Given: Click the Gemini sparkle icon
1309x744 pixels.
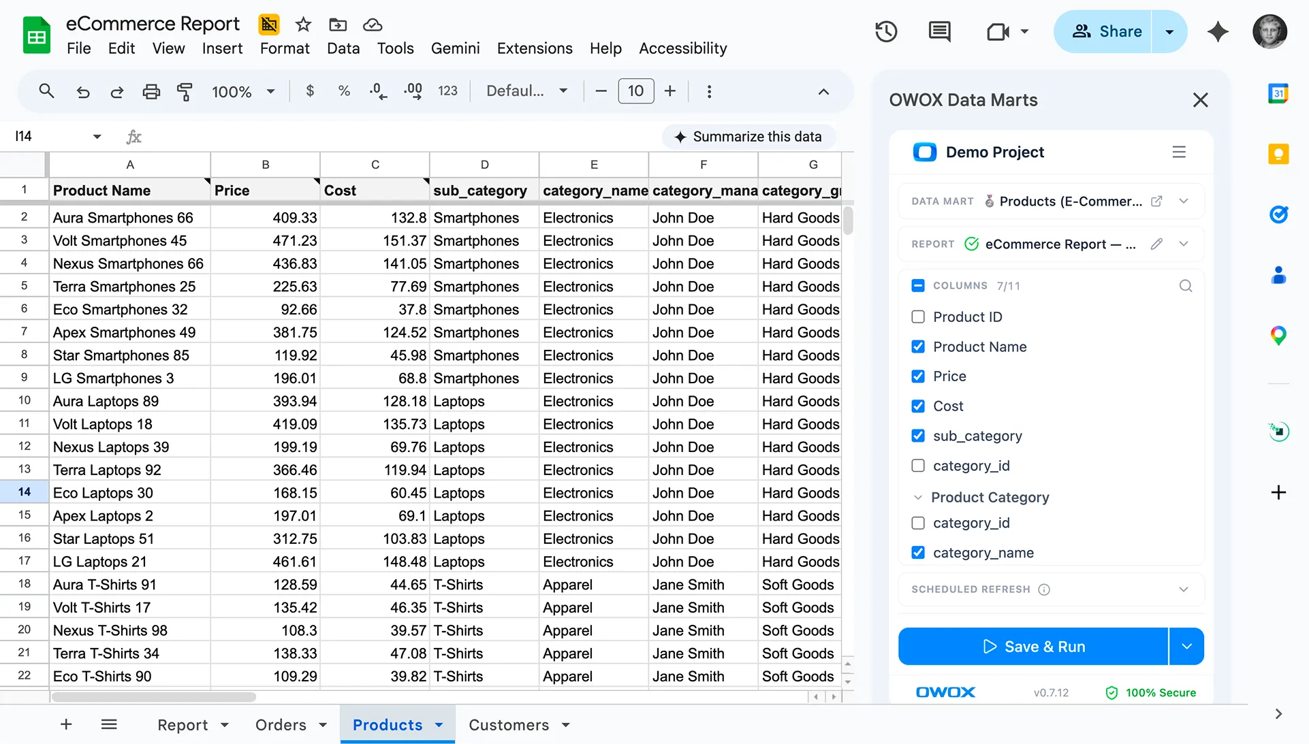Looking at the screenshot, I should coord(1218,31).
